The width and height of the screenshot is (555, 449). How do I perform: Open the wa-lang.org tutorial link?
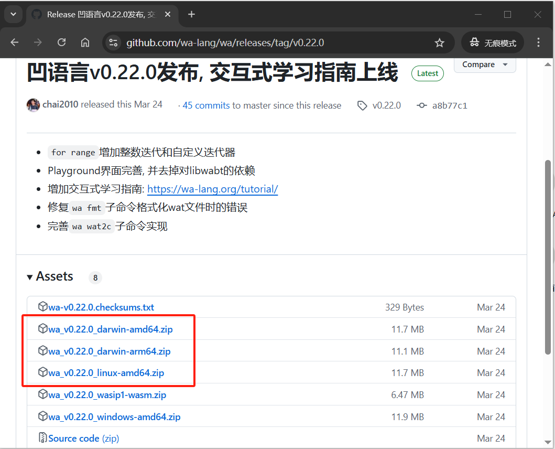pyautogui.click(x=212, y=189)
